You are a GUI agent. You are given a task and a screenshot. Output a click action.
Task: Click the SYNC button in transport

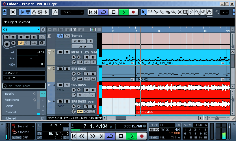pos(154,137)
